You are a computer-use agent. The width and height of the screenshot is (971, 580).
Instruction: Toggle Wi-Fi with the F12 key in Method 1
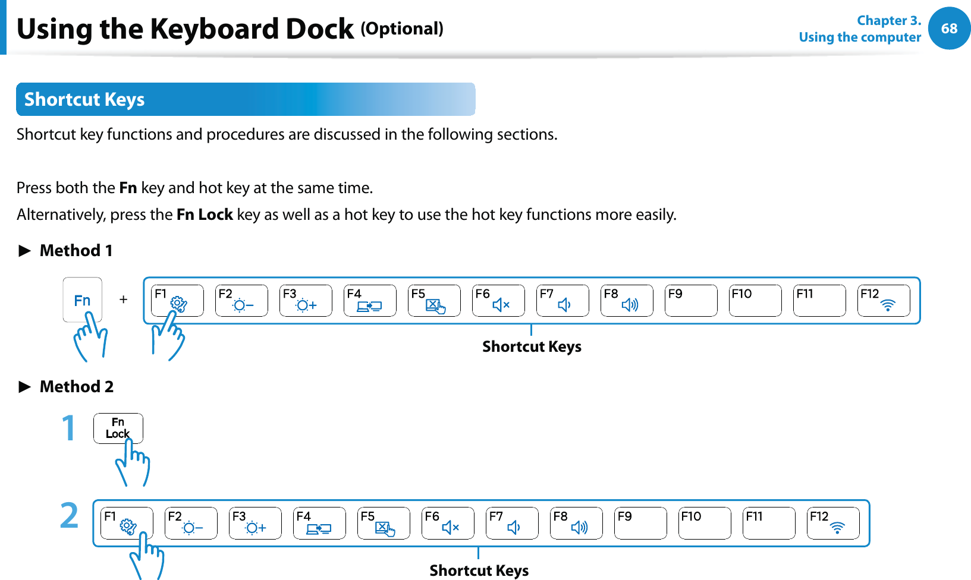[x=884, y=301]
